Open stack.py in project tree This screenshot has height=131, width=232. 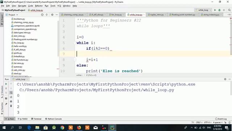pyautogui.click(x=17, y=74)
